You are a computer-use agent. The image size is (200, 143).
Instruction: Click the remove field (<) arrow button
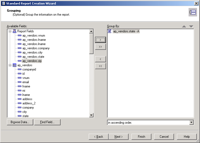coord(100,59)
